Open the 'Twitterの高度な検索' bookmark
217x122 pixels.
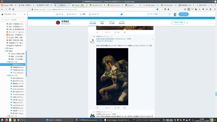[16, 54]
